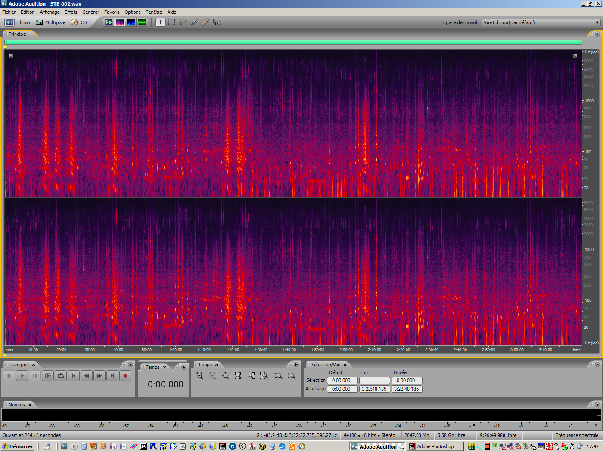Screen dimensions: 603x452
Task: Select the Spot Healing Brush tool
Action: point(205,22)
